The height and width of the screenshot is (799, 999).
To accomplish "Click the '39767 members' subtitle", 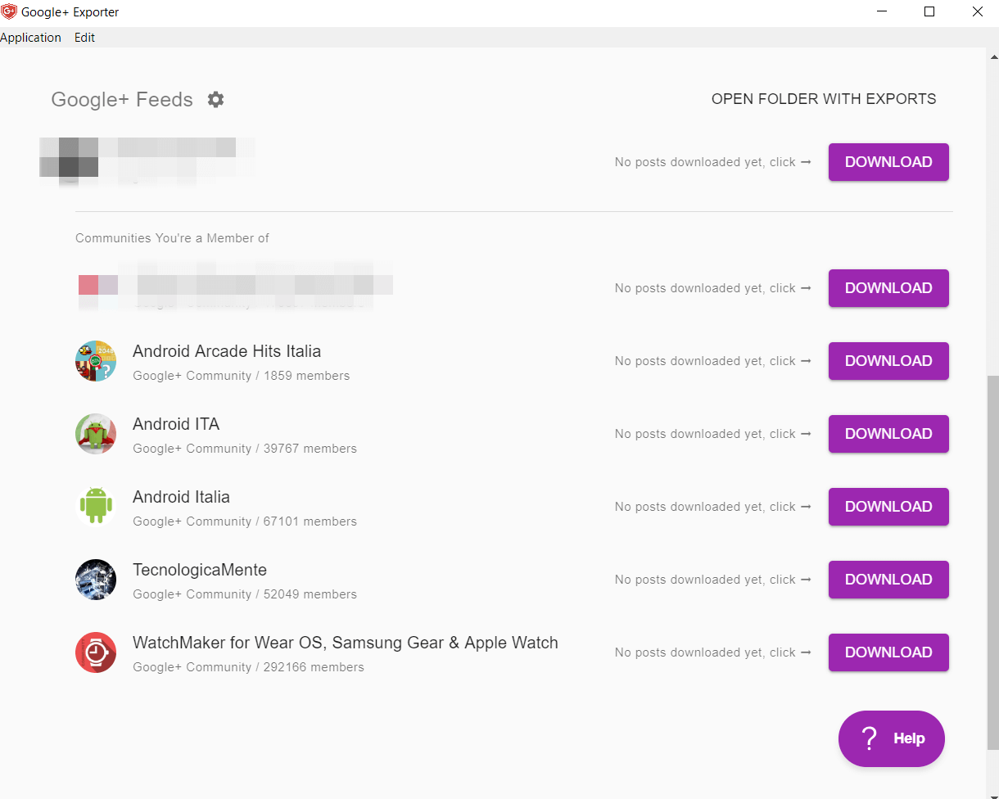I will (x=310, y=449).
